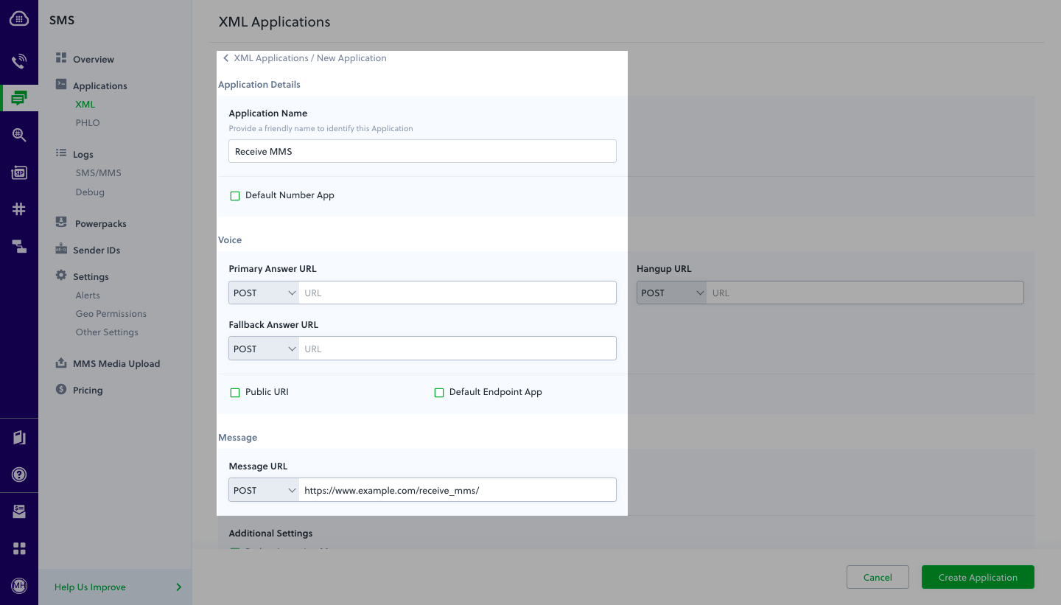Click the Create Application button
The image size is (1061, 605).
click(x=978, y=577)
